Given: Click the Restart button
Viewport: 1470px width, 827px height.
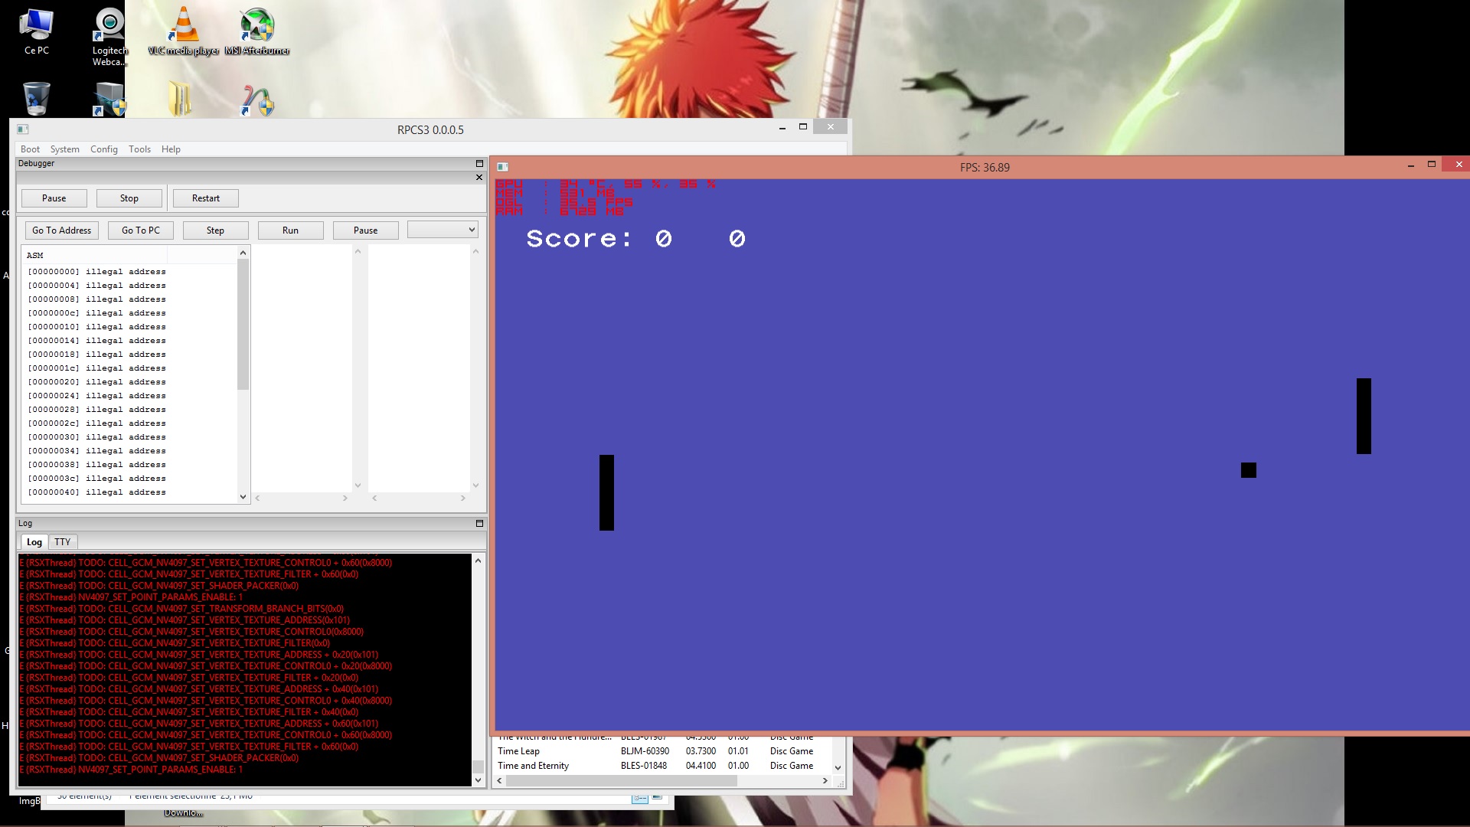Looking at the screenshot, I should (205, 198).
